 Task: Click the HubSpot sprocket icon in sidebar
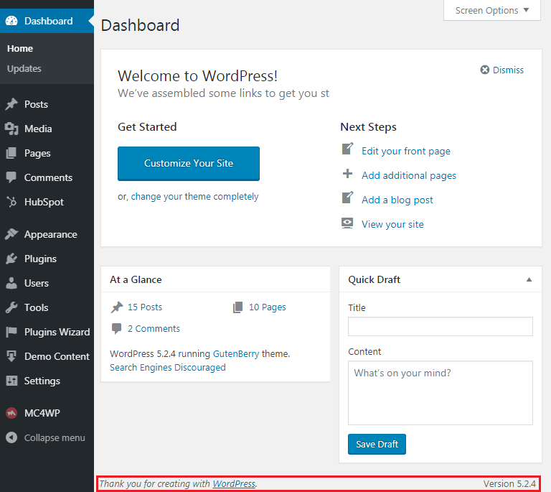click(11, 202)
